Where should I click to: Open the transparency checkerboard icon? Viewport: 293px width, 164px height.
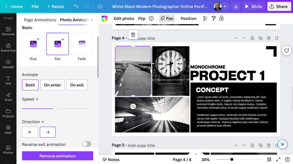point(205,19)
